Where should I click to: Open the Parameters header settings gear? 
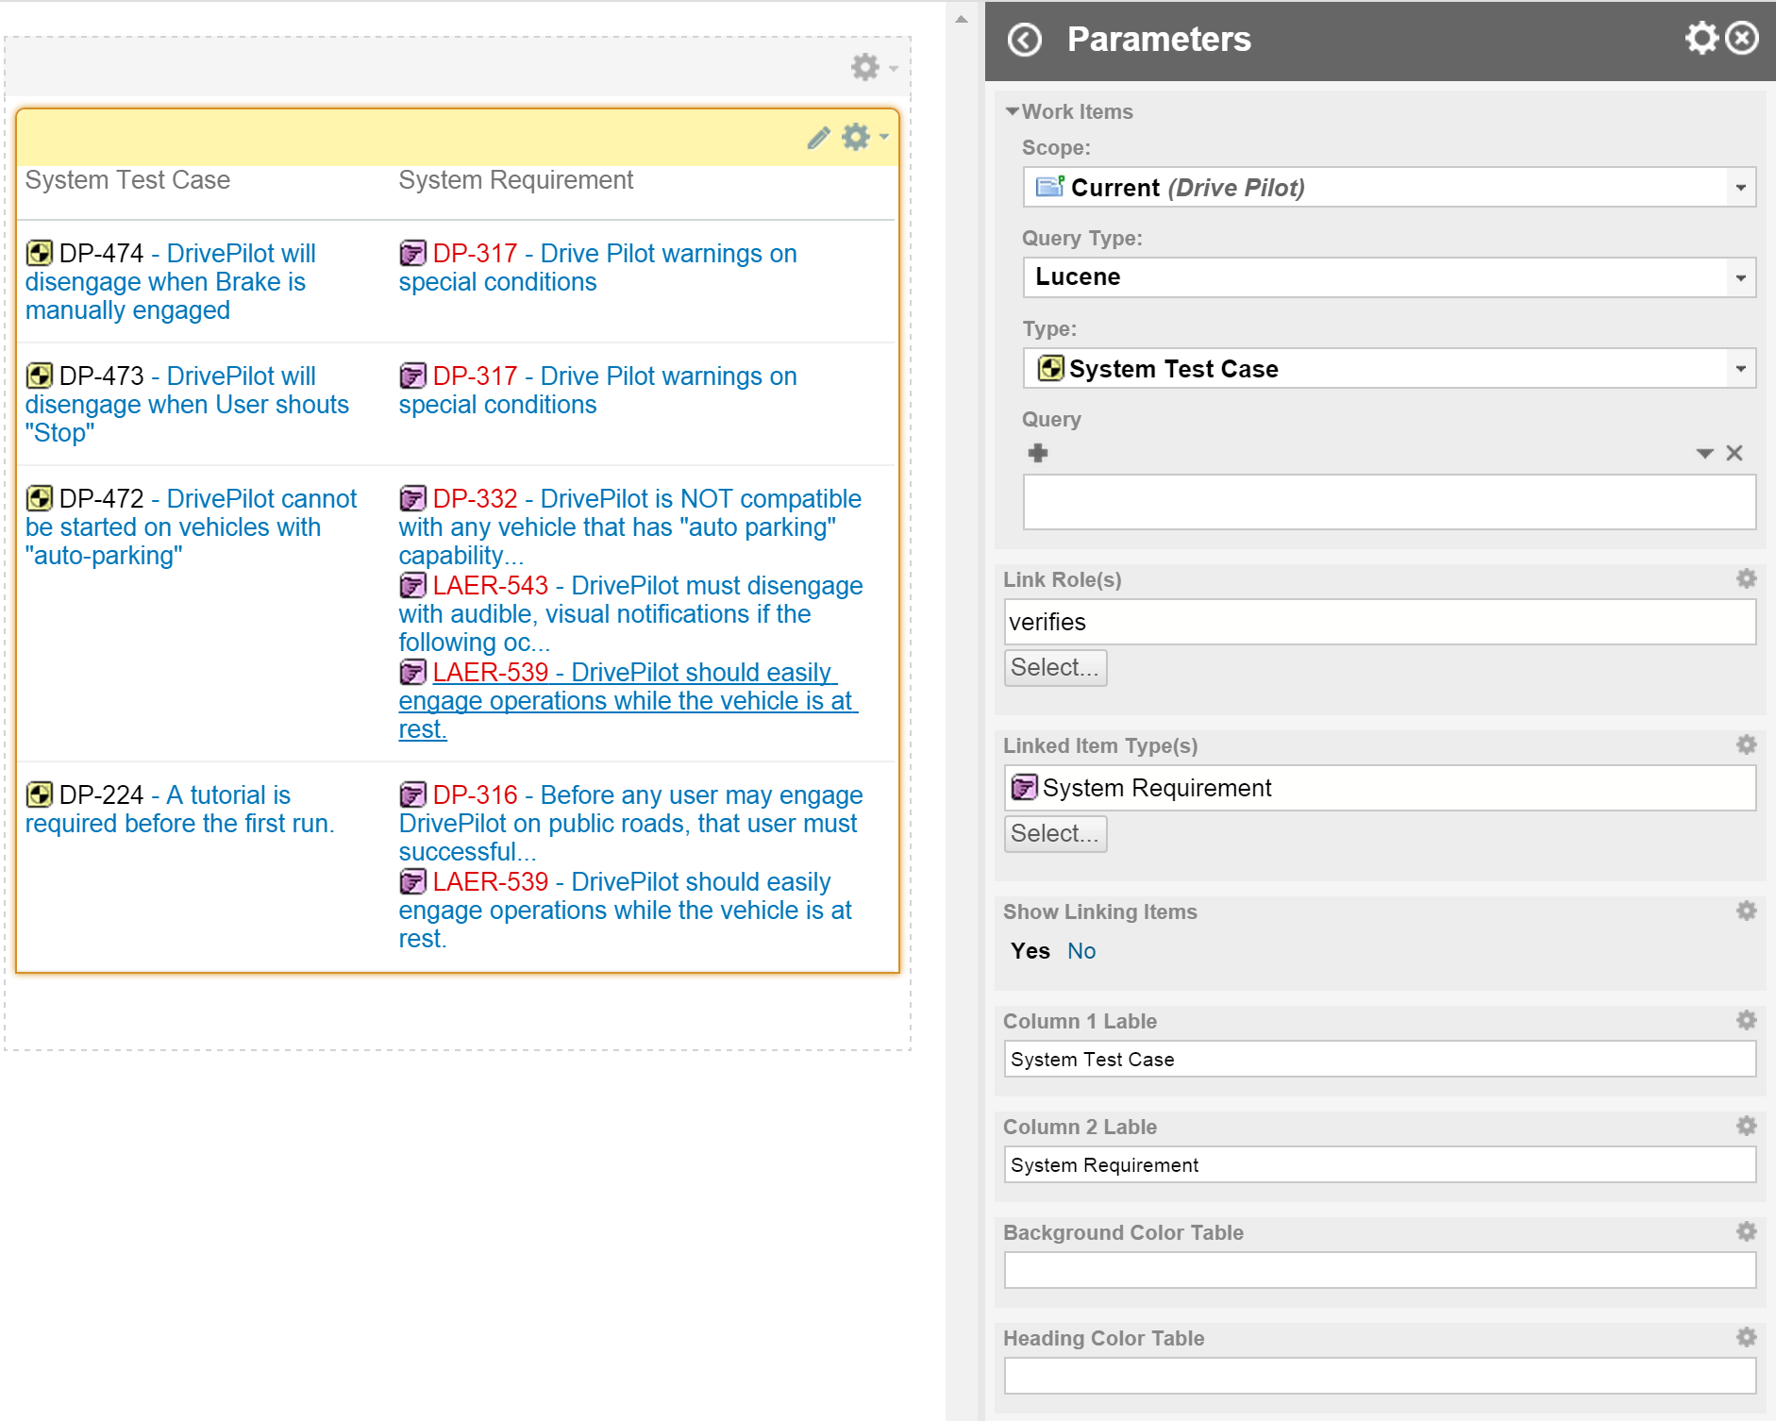click(1701, 38)
